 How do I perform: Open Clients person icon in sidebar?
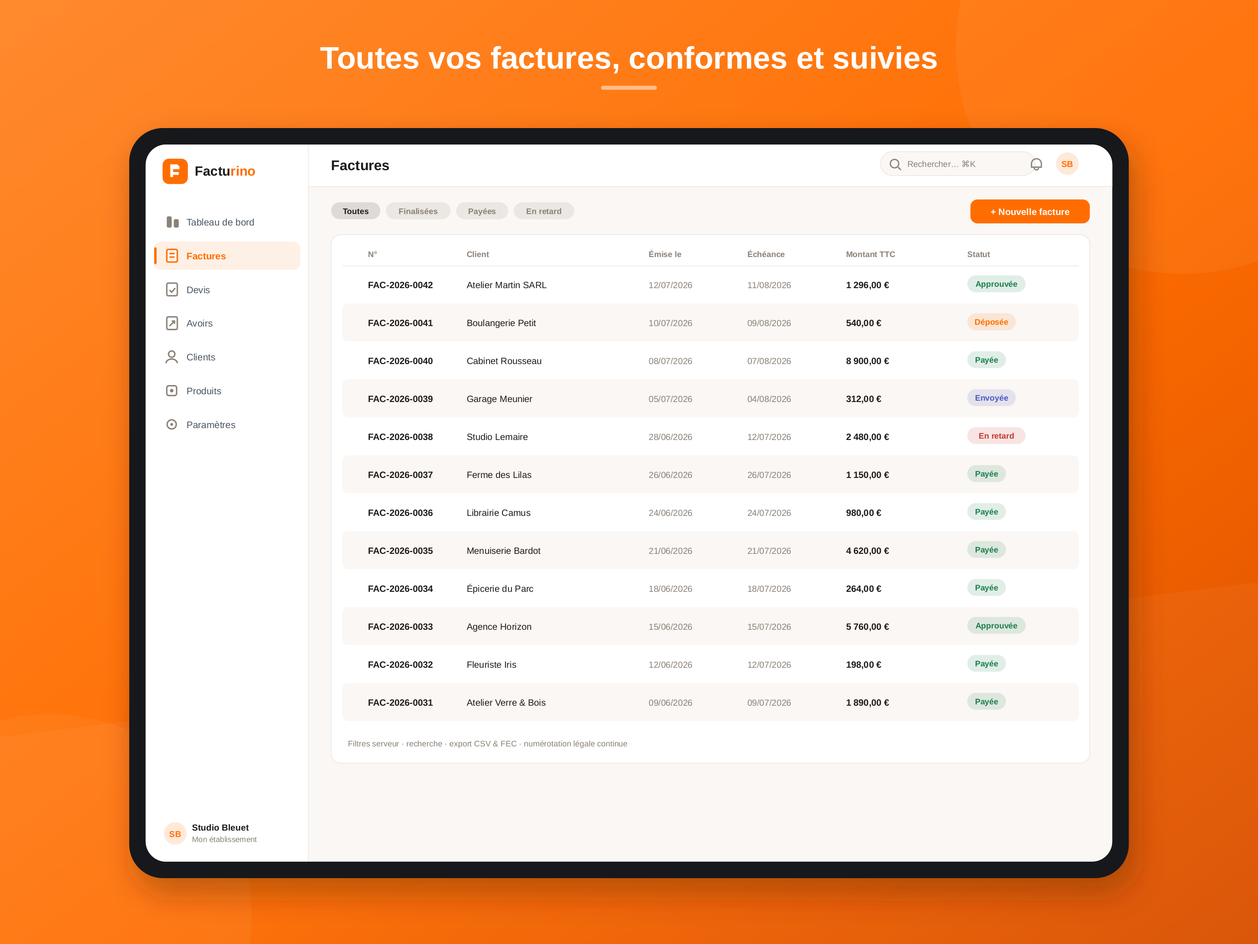coord(172,357)
